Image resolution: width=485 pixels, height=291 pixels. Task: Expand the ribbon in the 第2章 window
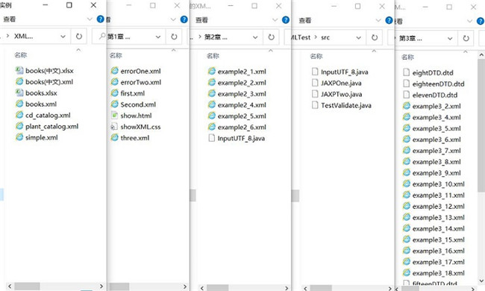pyautogui.click(x=275, y=20)
